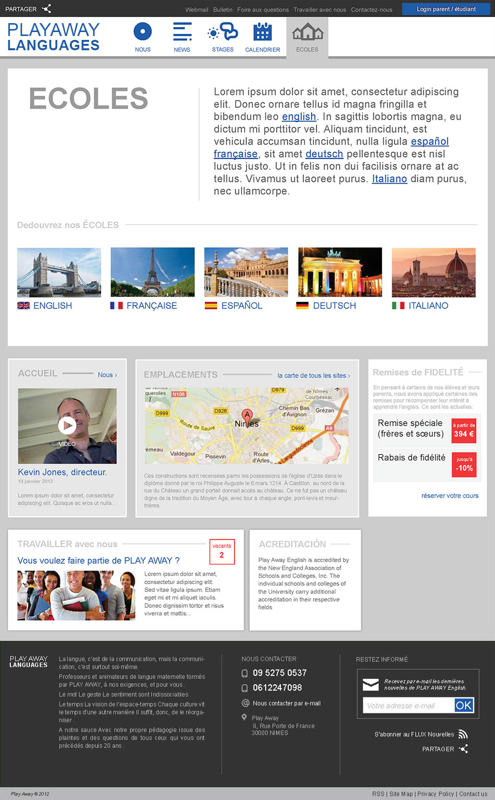Follow the español link in intro paragraph

point(430,141)
